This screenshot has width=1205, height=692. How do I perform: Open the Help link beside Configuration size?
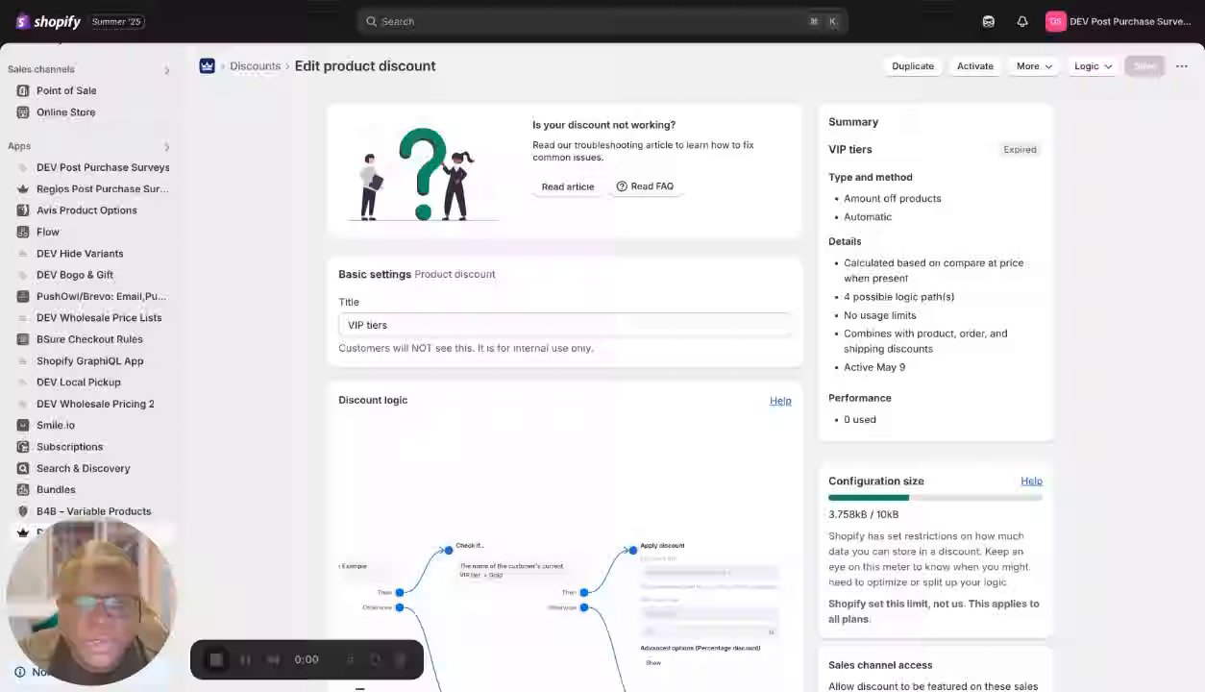(x=1031, y=481)
